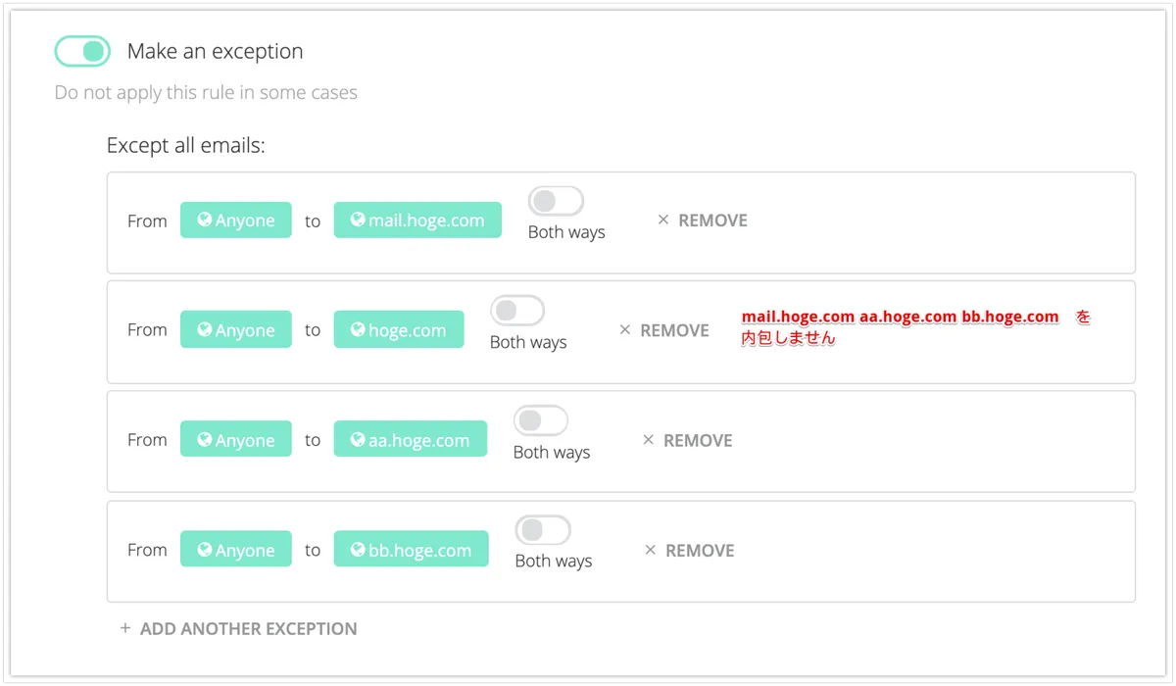Remove the mail.hoge.com exception

702,220
